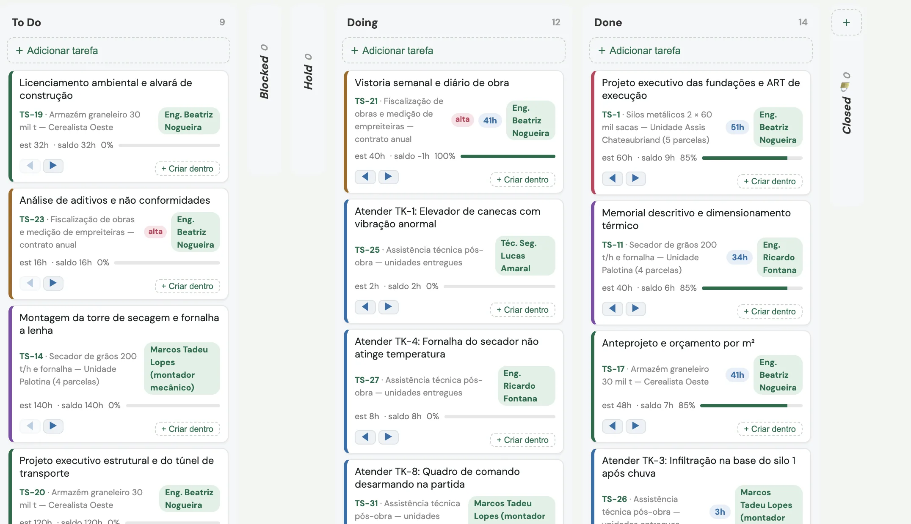This screenshot has width=911, height=524.
Task: Click left arrow on 'Montagem da torre' card
Action: [x=30, y=426]
